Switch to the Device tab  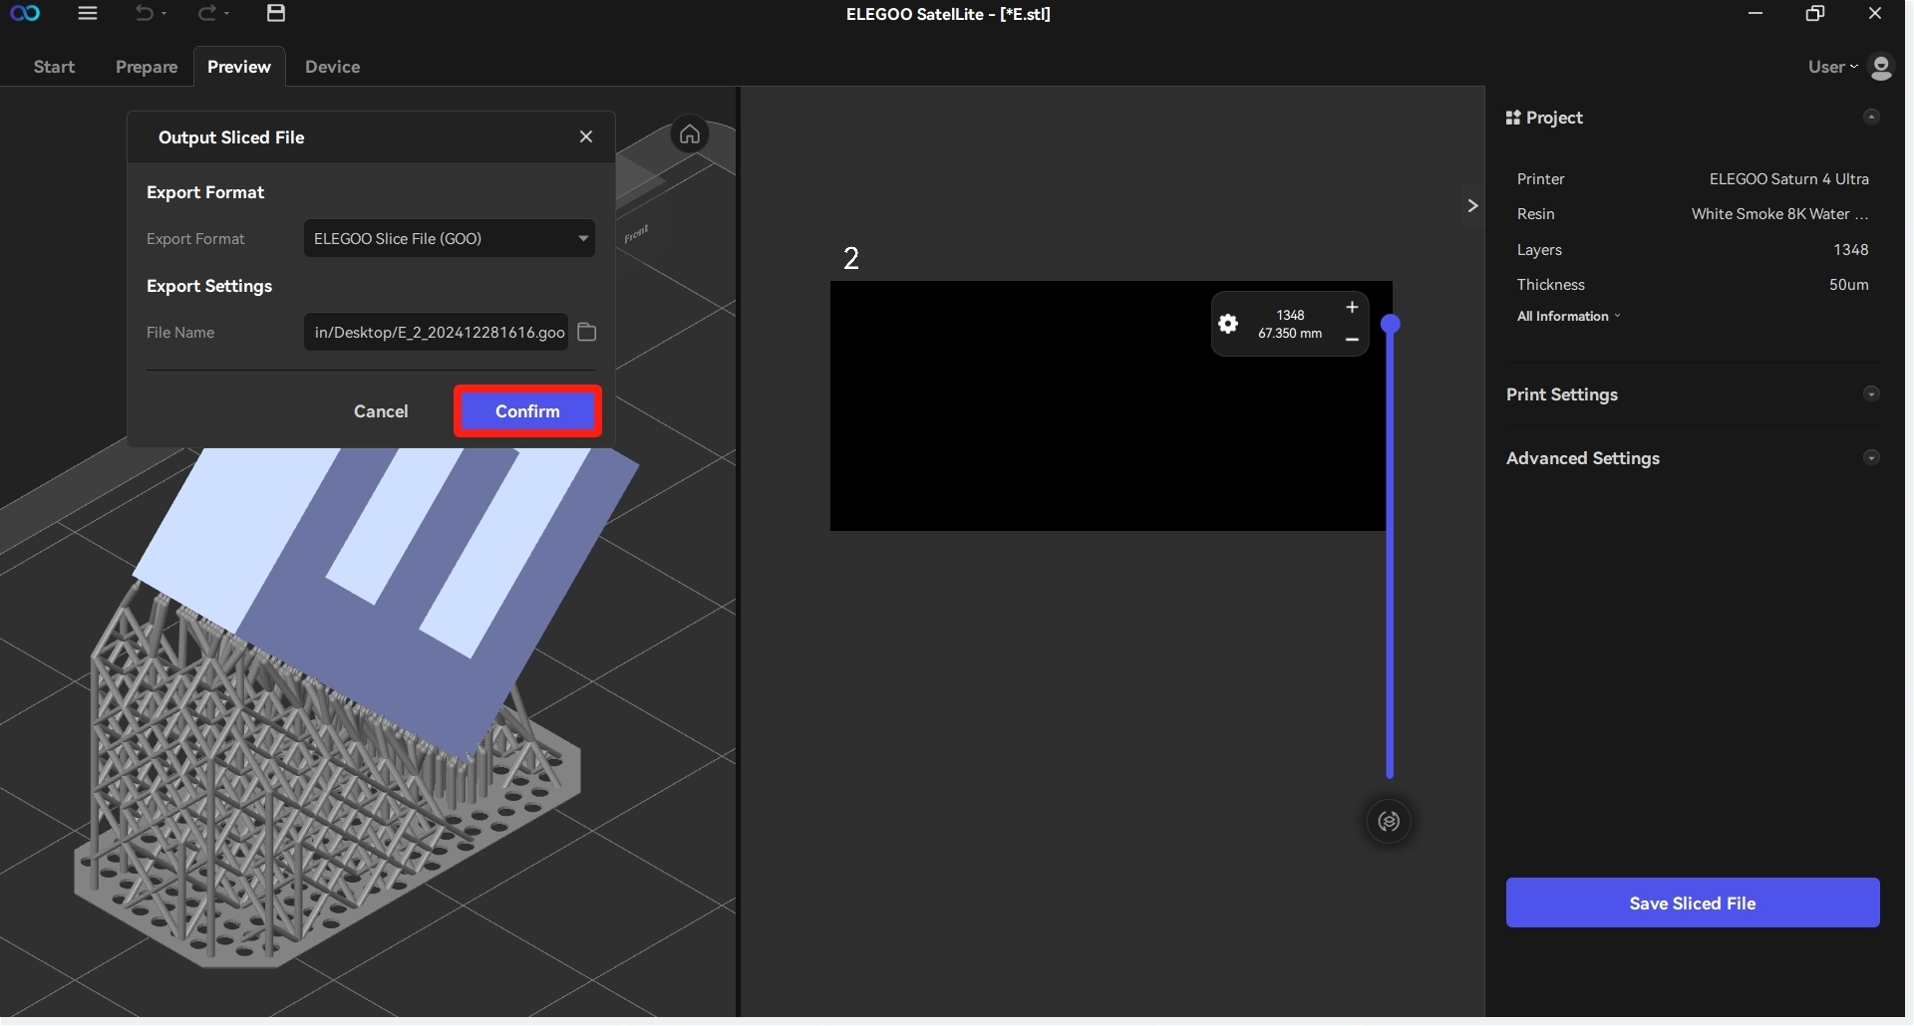[332, 67]
